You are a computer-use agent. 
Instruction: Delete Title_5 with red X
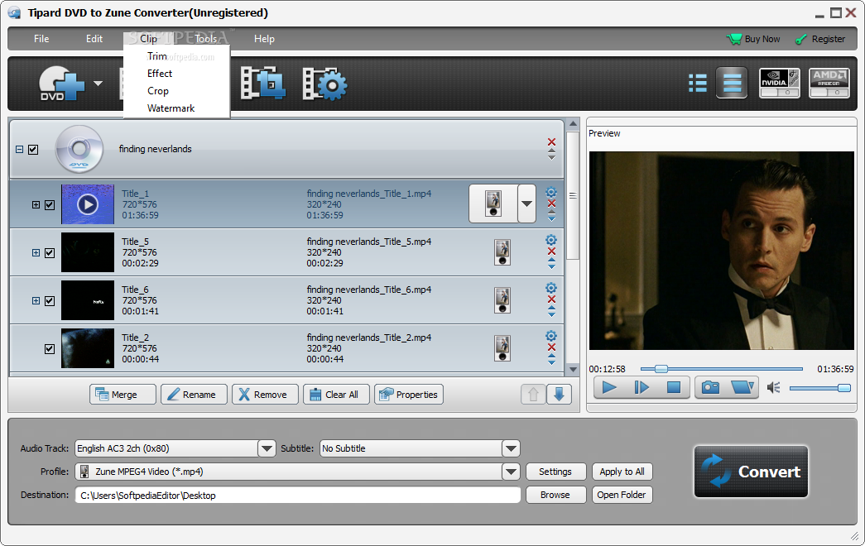tap(551, 251)
